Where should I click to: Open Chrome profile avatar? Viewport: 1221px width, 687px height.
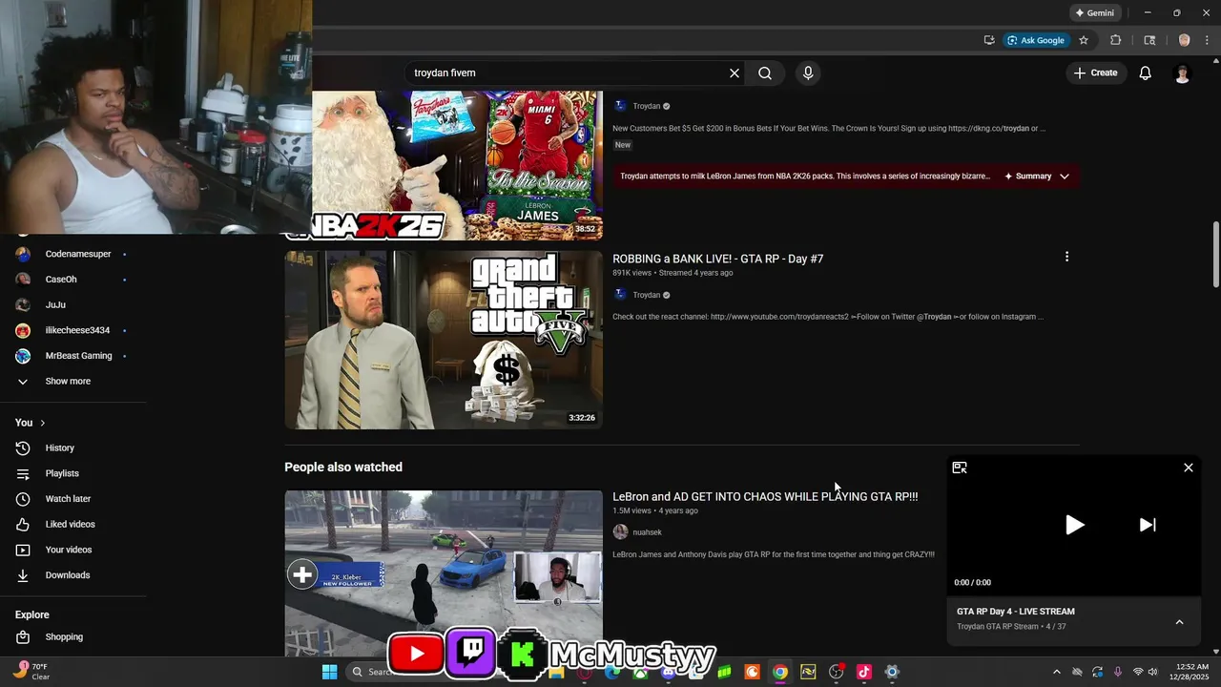click(1185, 40)
